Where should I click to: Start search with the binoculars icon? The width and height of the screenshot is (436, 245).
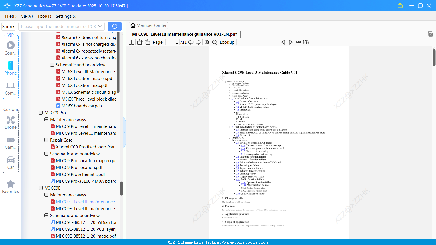tap(306, 42)
